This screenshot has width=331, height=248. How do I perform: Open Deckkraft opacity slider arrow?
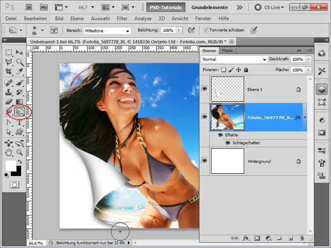(309, 59)
